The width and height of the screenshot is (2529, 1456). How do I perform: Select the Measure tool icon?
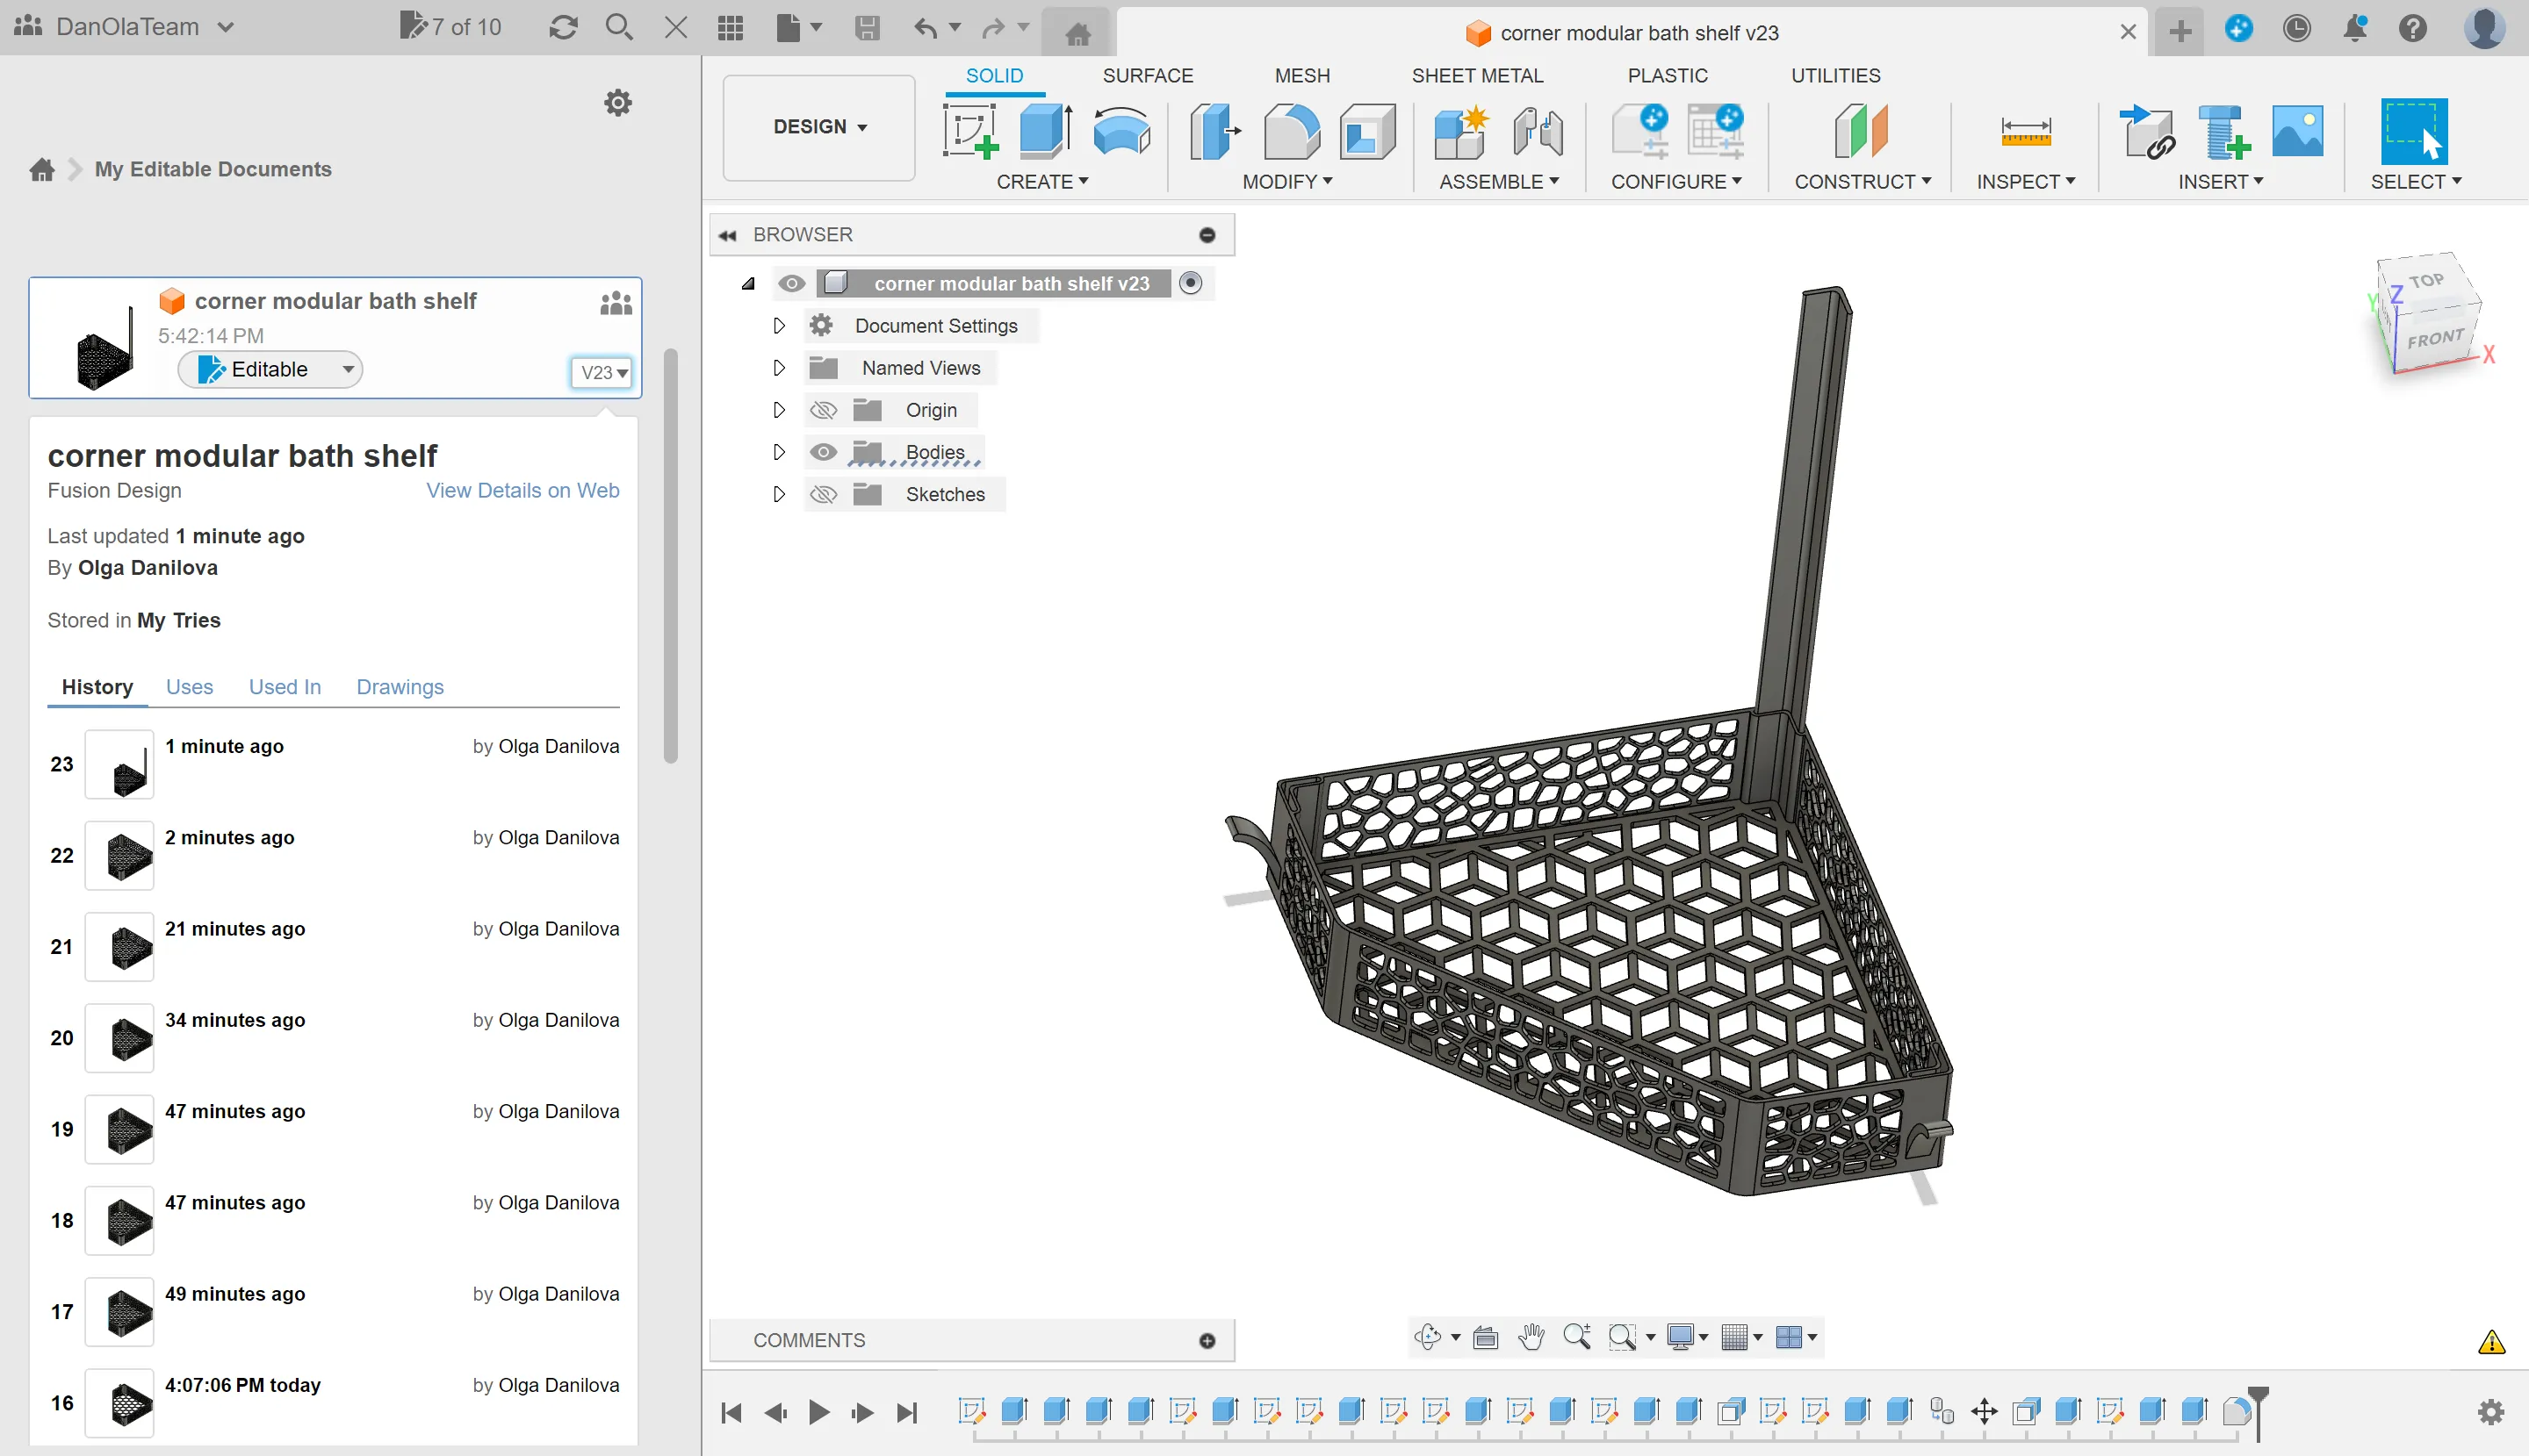(x=2025, y=131)
